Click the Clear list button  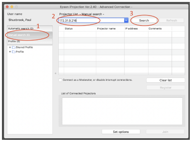165,80
